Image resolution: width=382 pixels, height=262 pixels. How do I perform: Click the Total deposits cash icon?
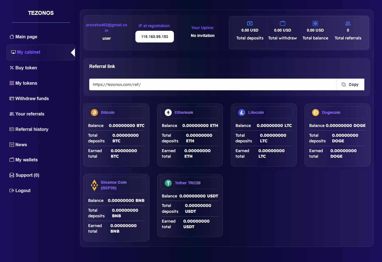click(250, 23)
